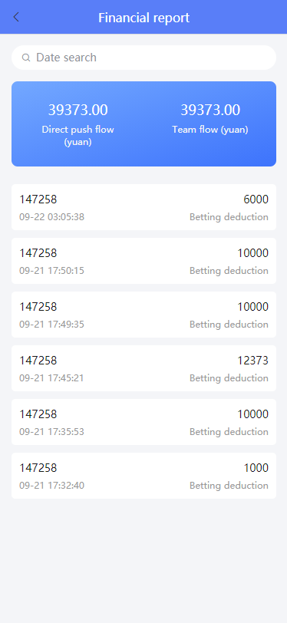Focus the Date search field

(143, 58)
